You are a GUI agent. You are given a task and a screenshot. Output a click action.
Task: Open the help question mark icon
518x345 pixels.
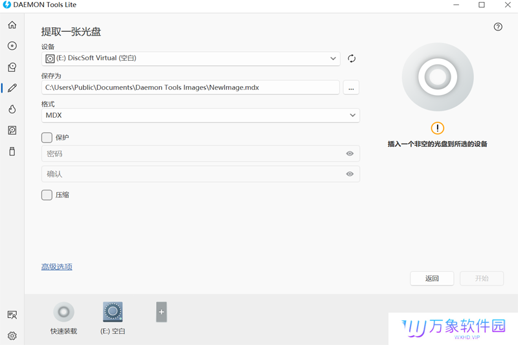498,27
